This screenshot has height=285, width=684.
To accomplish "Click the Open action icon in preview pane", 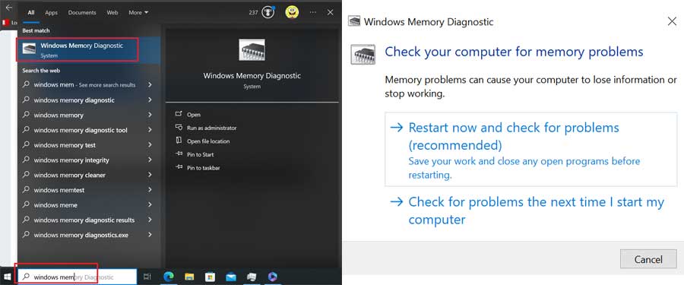I will (x=179, y=114).
